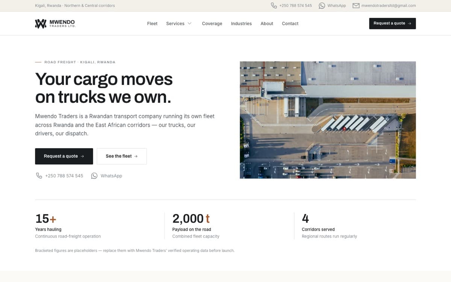Call +250 788 574 545 from the top bar
The height and width of the screenshot is (282, 451).
tap(295, 6)
